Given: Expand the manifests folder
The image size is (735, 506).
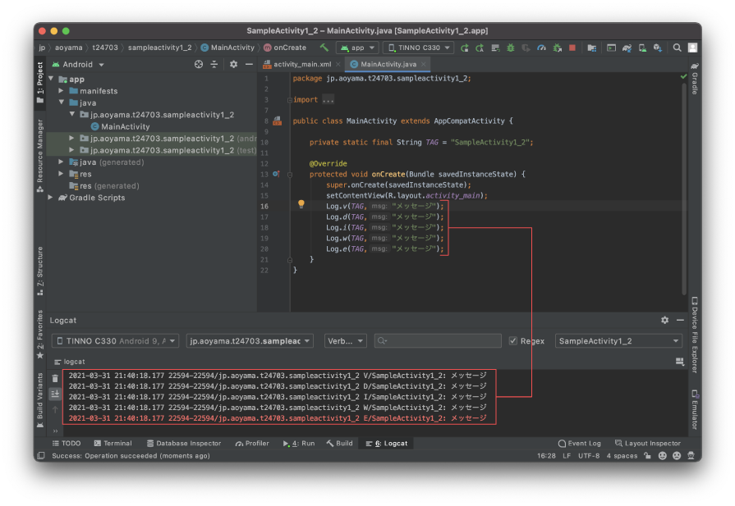Looking at the screenshot, I should [x=62, y=91].
